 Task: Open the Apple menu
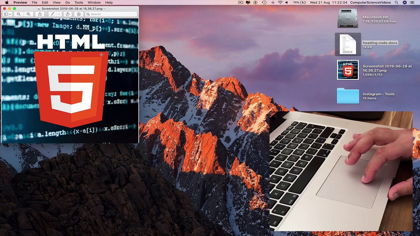pyautogui.click(x=7, y=3)
